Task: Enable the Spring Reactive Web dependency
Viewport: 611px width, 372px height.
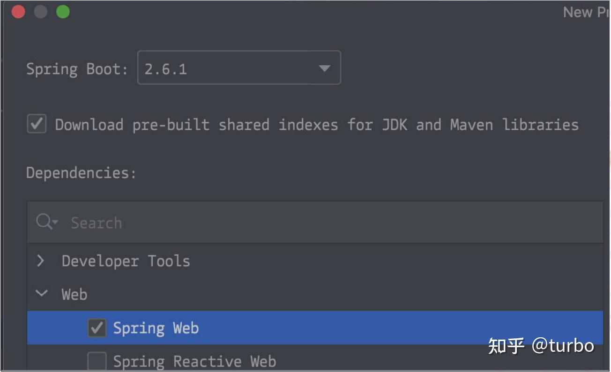Action: click(x=96, y=361)
